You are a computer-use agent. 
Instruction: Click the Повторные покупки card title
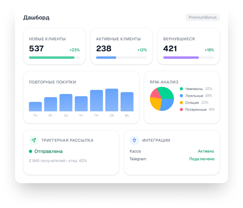[x=52, y=82]
